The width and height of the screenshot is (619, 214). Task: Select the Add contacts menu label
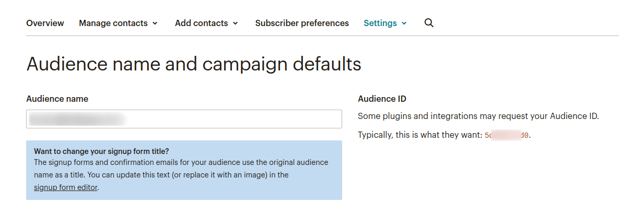point(201,23)
